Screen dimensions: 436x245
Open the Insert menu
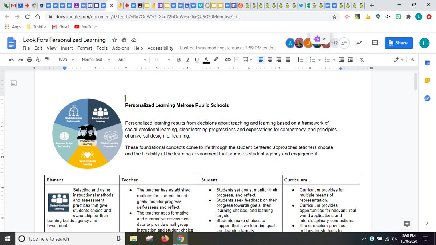pyautogui.click(x=67, y=48)
